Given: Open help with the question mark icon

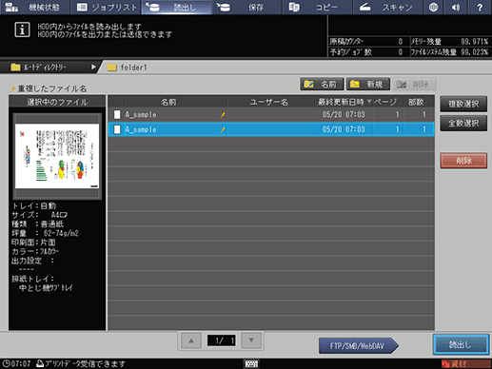Looking at the screenshot, I should (x=480, y=7).
